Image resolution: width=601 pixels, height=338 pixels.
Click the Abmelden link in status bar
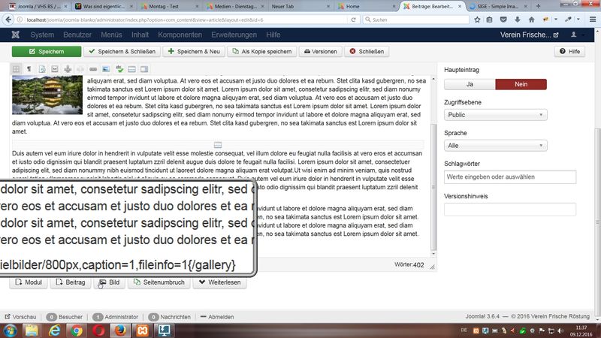(x=217, y=317)
